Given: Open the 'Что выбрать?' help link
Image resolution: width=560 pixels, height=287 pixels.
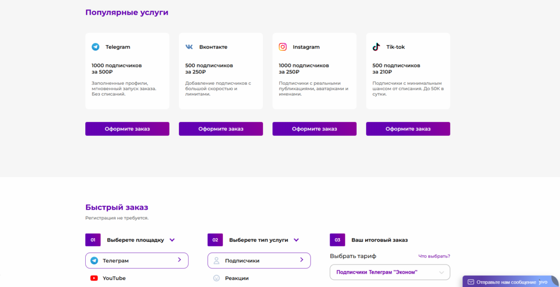Looking at the screenshot, I should (434, 256).
